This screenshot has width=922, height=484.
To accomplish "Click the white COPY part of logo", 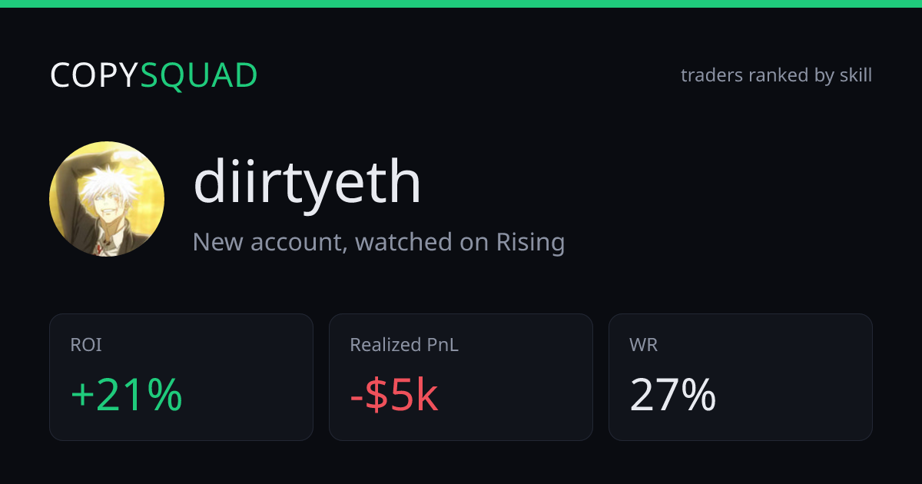I will (95, 75).
